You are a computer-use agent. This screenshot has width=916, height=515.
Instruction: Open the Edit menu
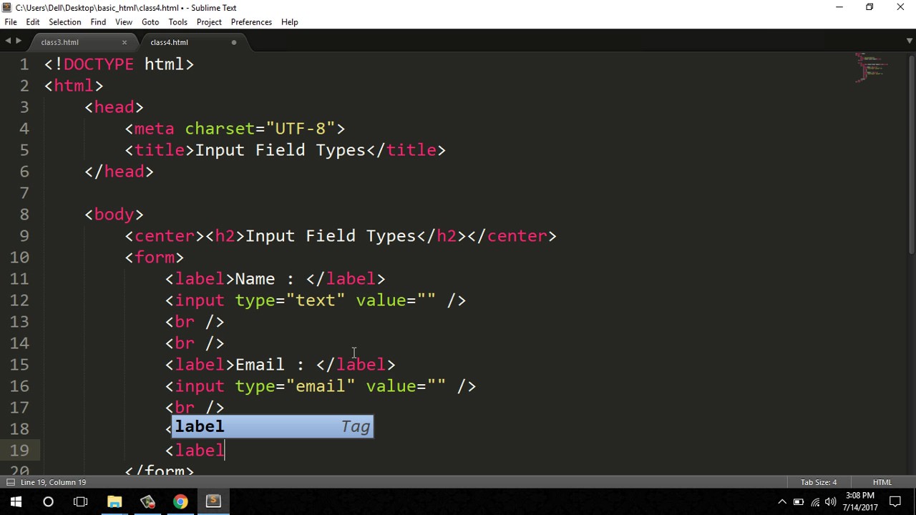[33, 22]
